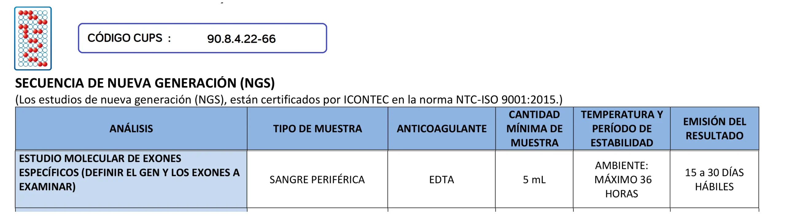This screenshot has height=216, width=786.
Task: Select the ANÁLISIS column header
Action: point(131,129)
